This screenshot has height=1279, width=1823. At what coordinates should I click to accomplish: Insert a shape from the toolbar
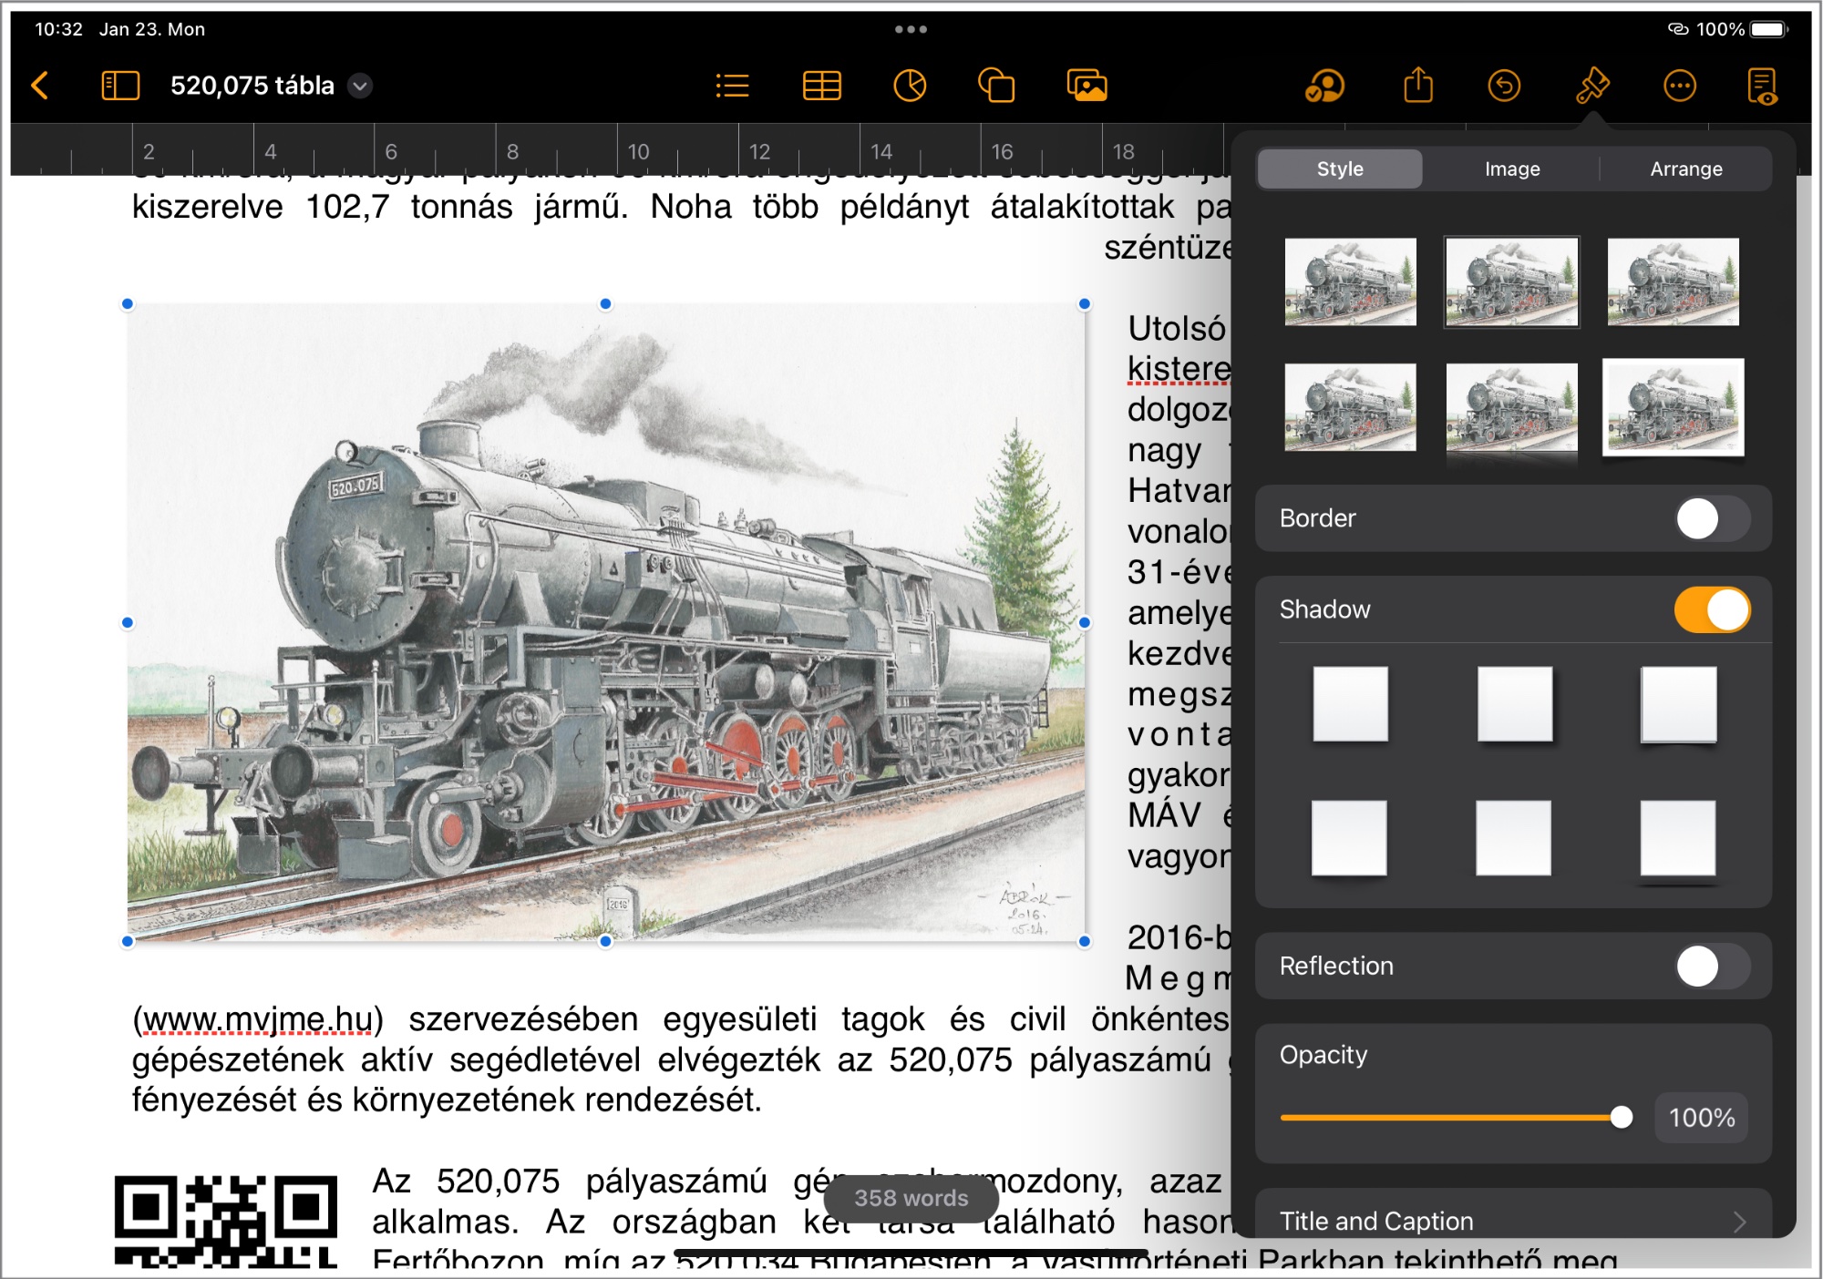(996, 86)
